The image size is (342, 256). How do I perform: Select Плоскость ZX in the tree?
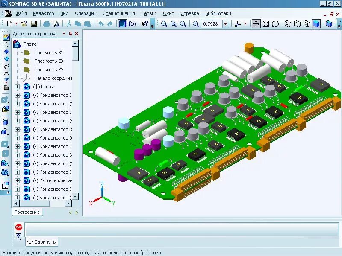(49, 61)
